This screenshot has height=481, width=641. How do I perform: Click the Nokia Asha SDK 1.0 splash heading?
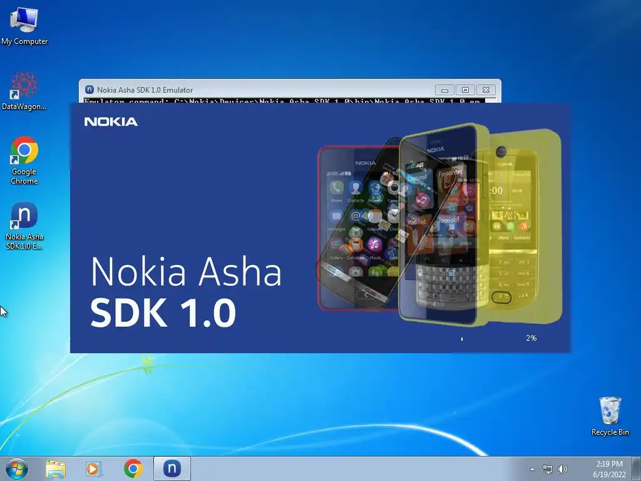point(186,291)
